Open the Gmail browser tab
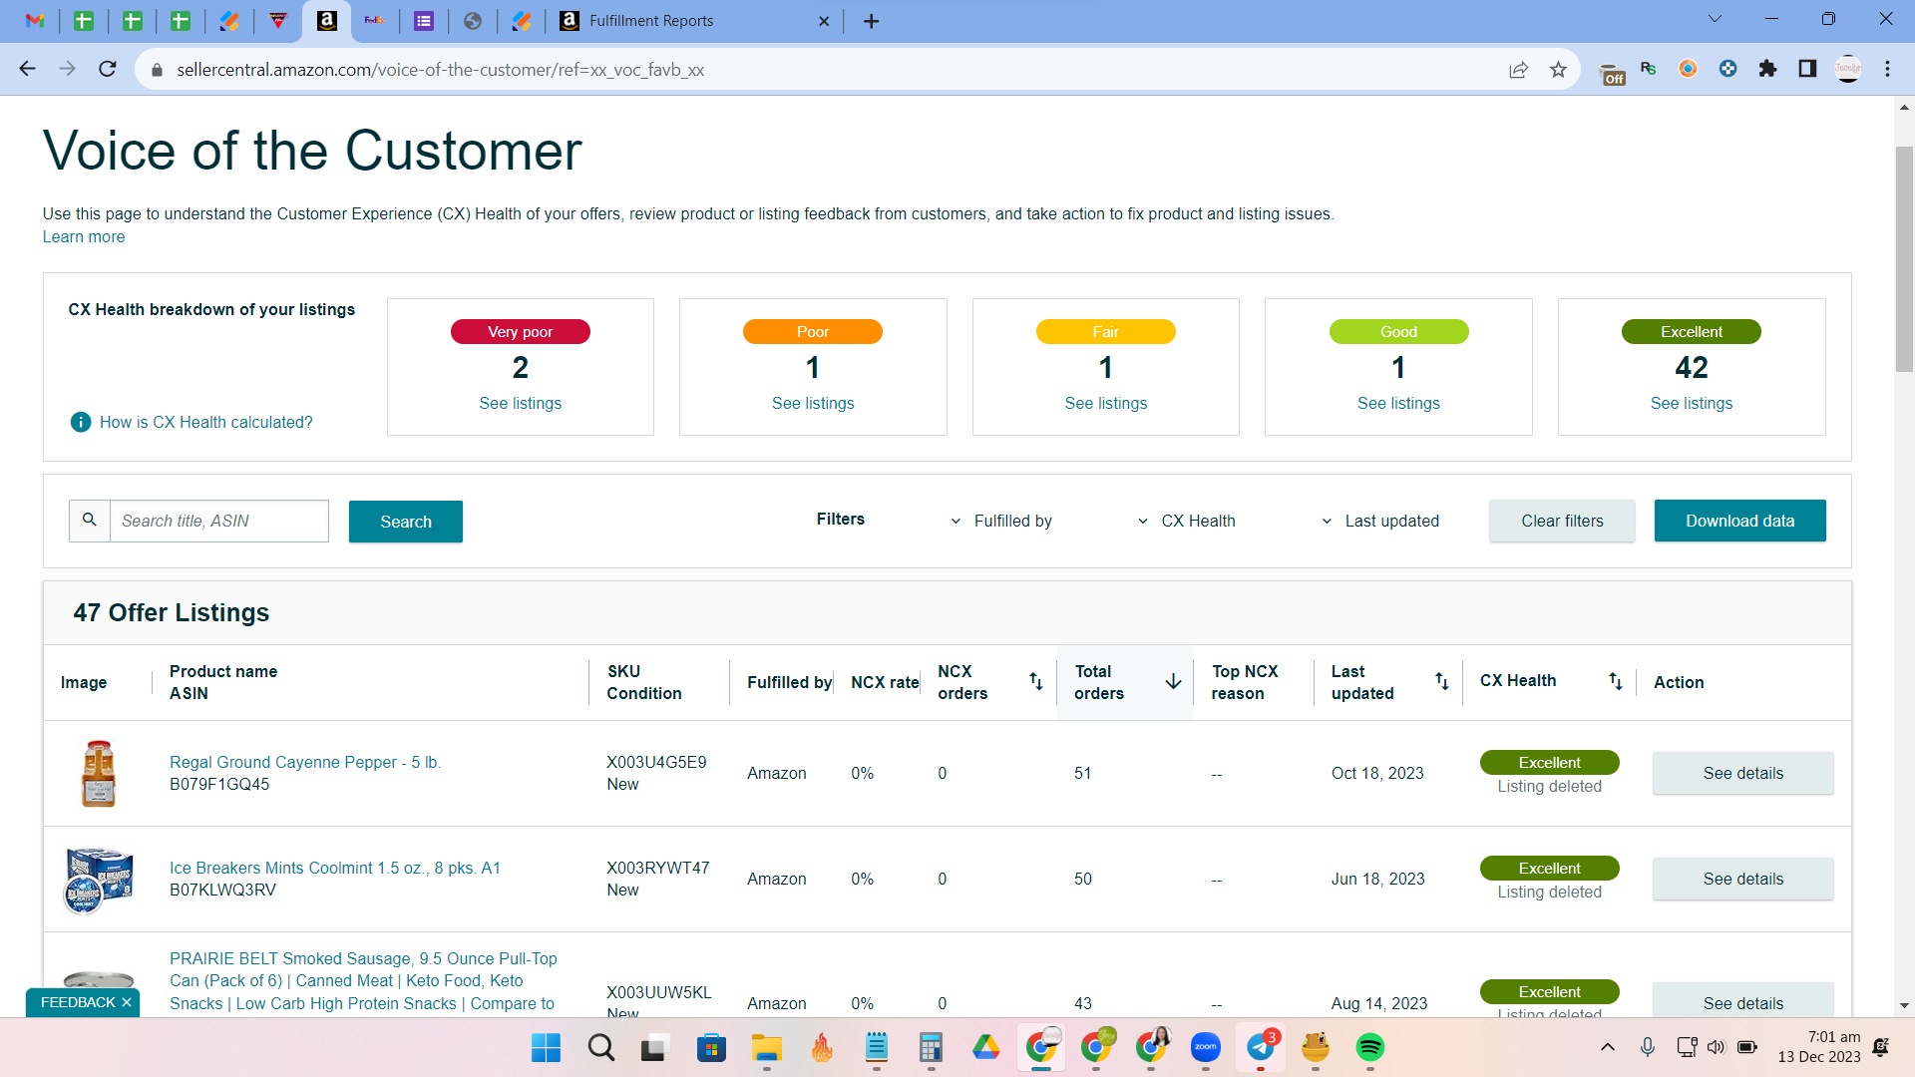The image size is (1915, 1077). pos(35,21)
